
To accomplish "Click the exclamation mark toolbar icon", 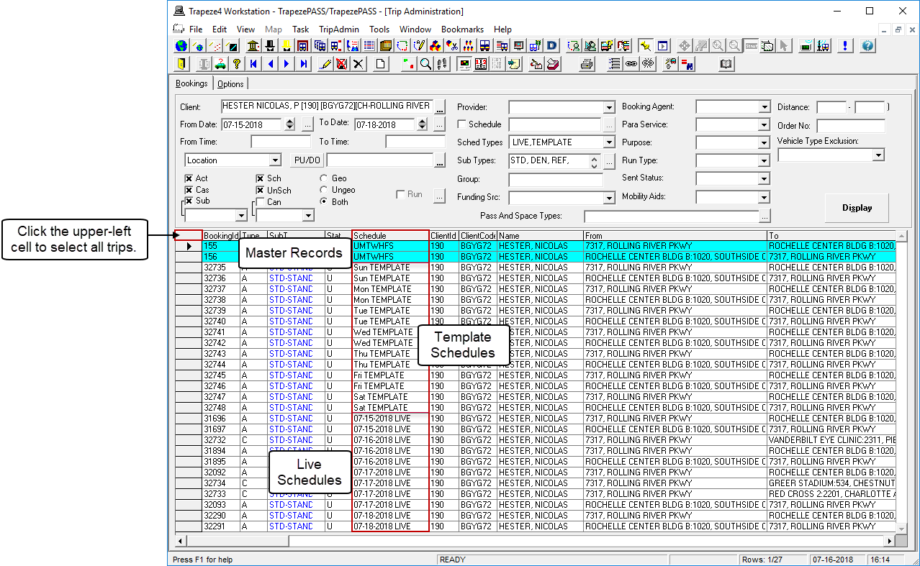I will tap(844, 45).
